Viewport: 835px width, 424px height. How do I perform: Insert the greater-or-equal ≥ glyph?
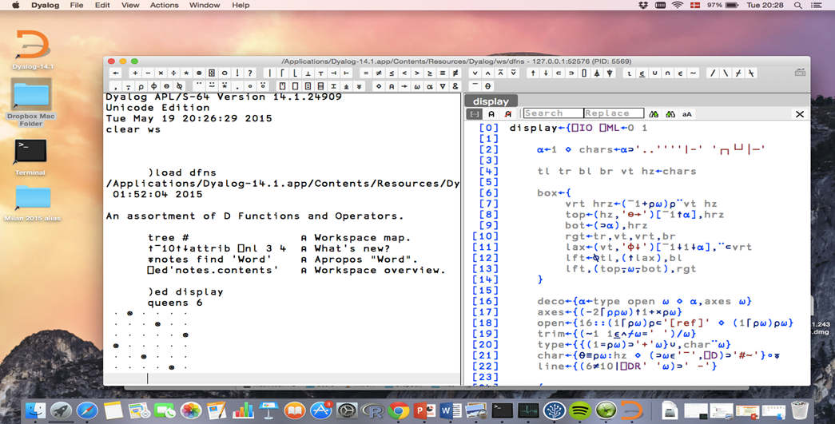(430, 73)
